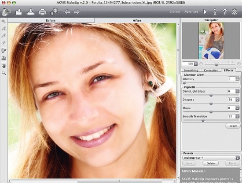Click the Distance value stepper arrows
The height and width of the screenshot is (183, 242).
238,100
